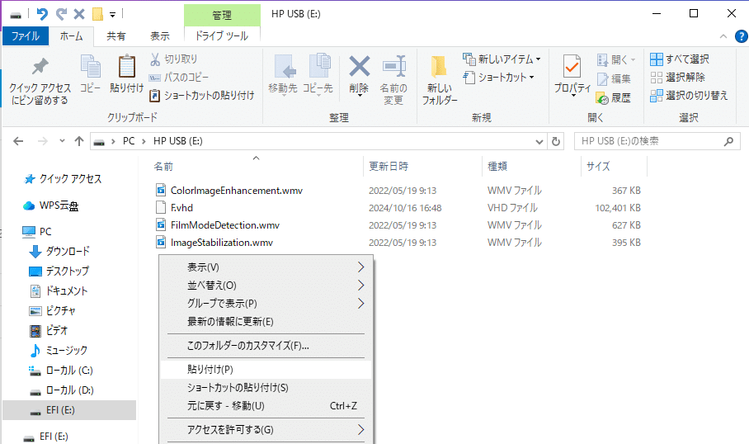
Task: Switch to the 表示 ribbon tab
Action: coord(159,36)
